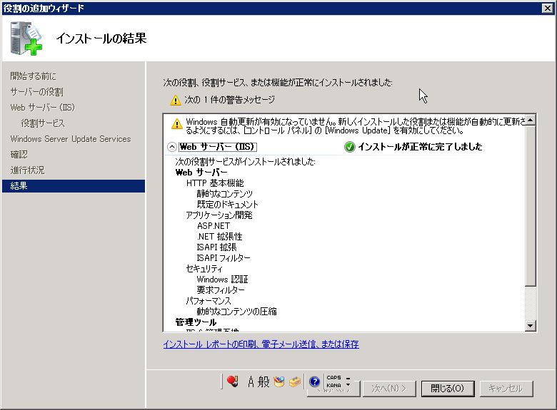Image resolution: width=557 pixels, height=410 pixels.
Task: Select 進行状況 step in sidebar
Action: point(27,170)
